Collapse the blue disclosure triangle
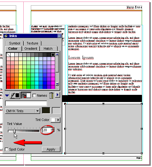Viewport: 152px width, 167px height. [x=7, y=95]
